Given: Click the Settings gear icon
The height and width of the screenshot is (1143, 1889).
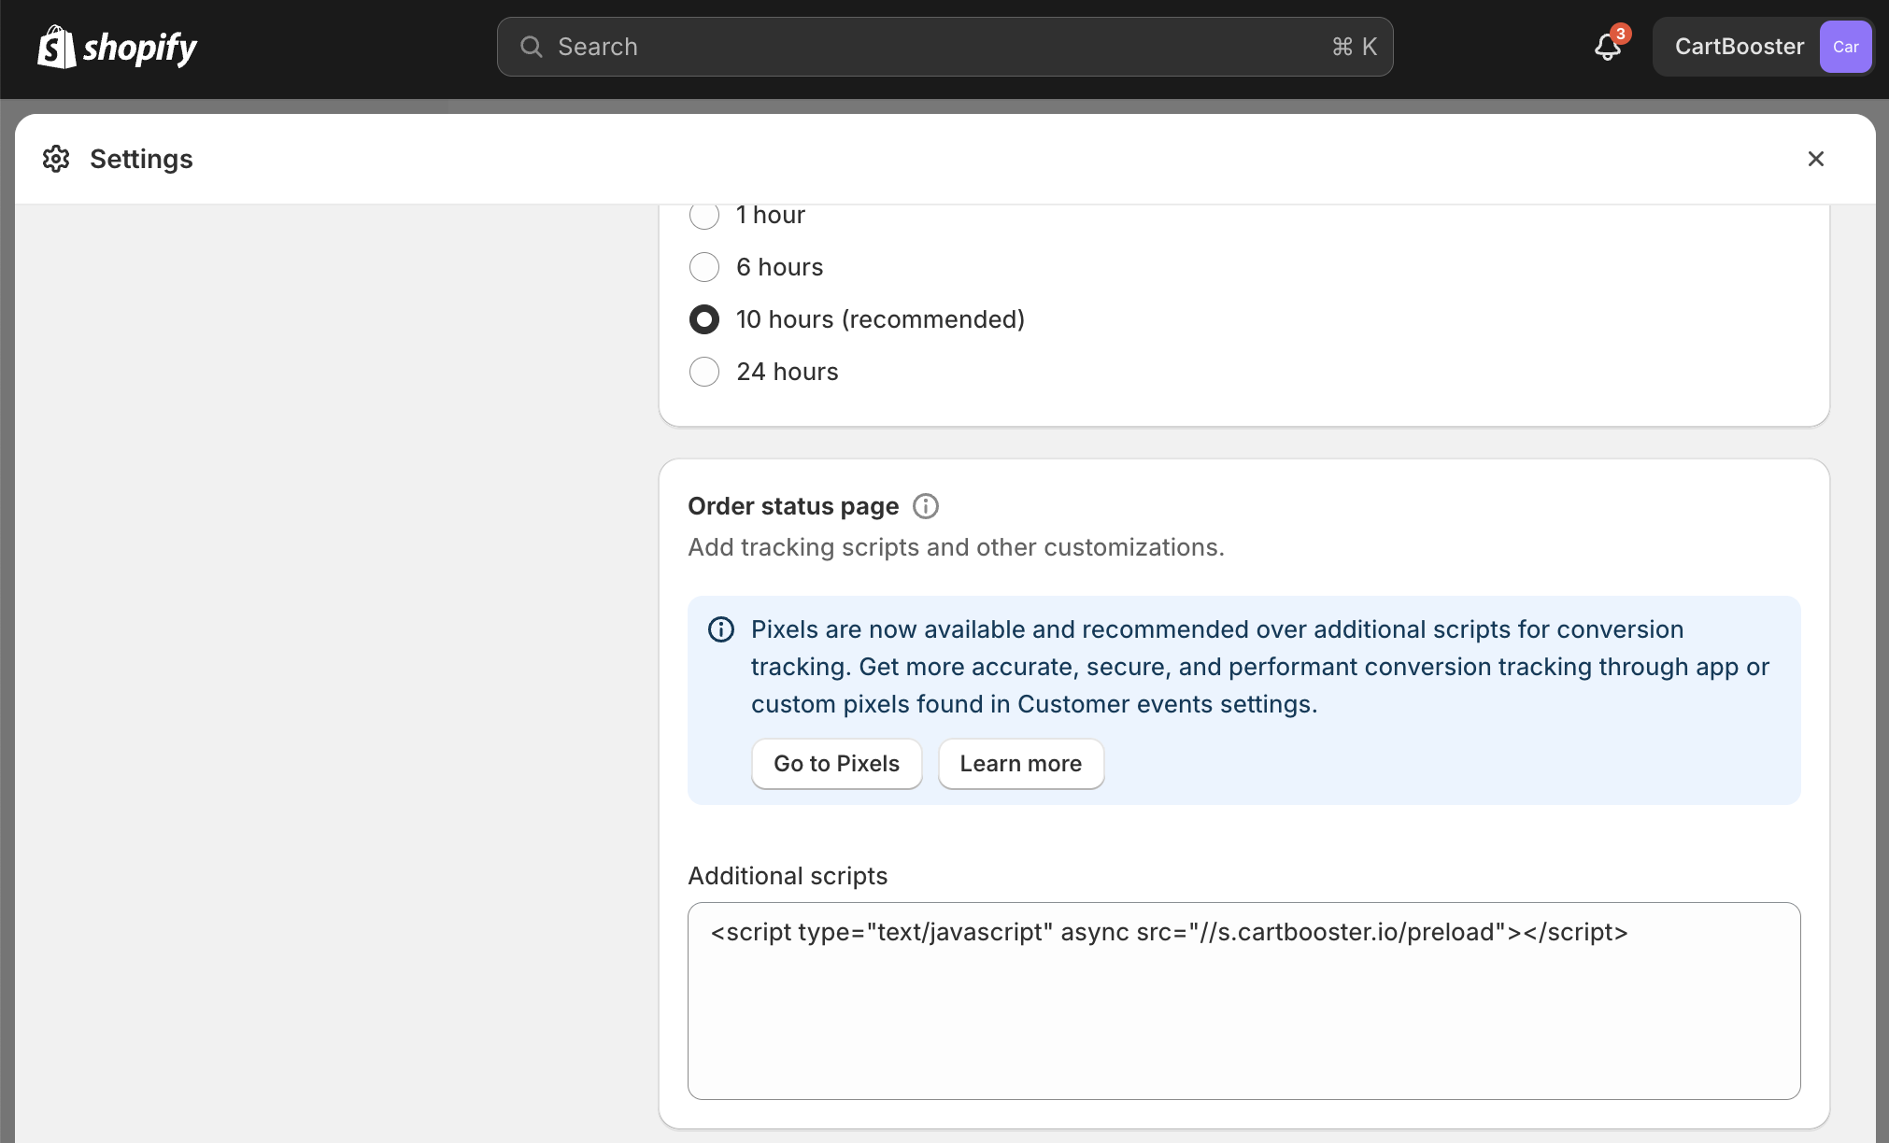Looking at the screenshot, I should (57, 159).
